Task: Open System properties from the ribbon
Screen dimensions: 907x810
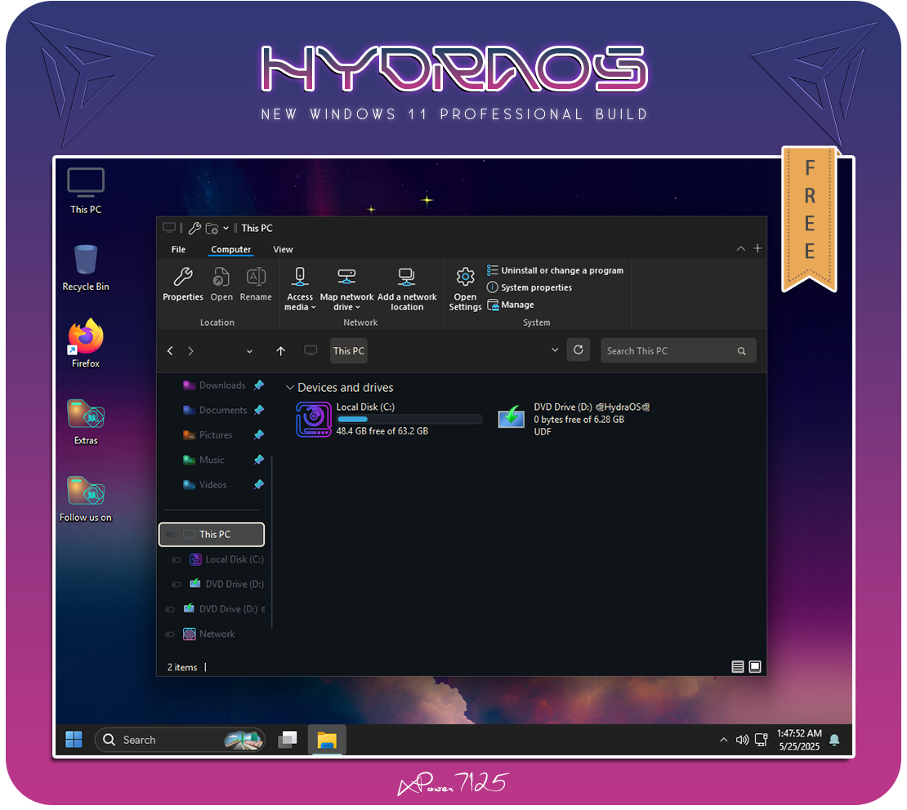Action: click(x=529, y=287)
